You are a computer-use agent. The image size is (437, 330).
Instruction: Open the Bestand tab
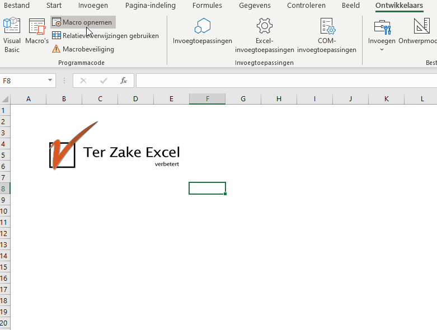point(17,5)
